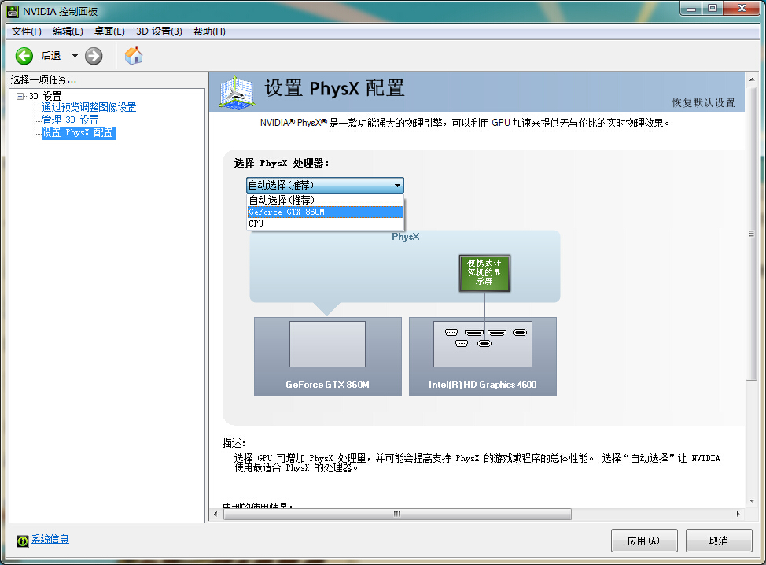Click the 取消 button
Image resolution: width=766 pixels, height=565 pixels.
tap(719, 541)
